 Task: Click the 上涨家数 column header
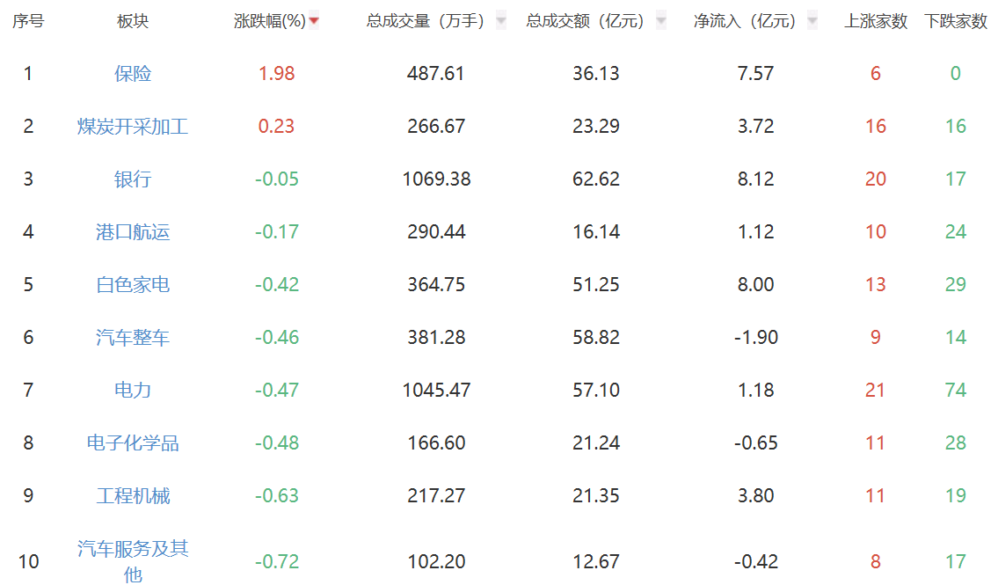(876, 21)
